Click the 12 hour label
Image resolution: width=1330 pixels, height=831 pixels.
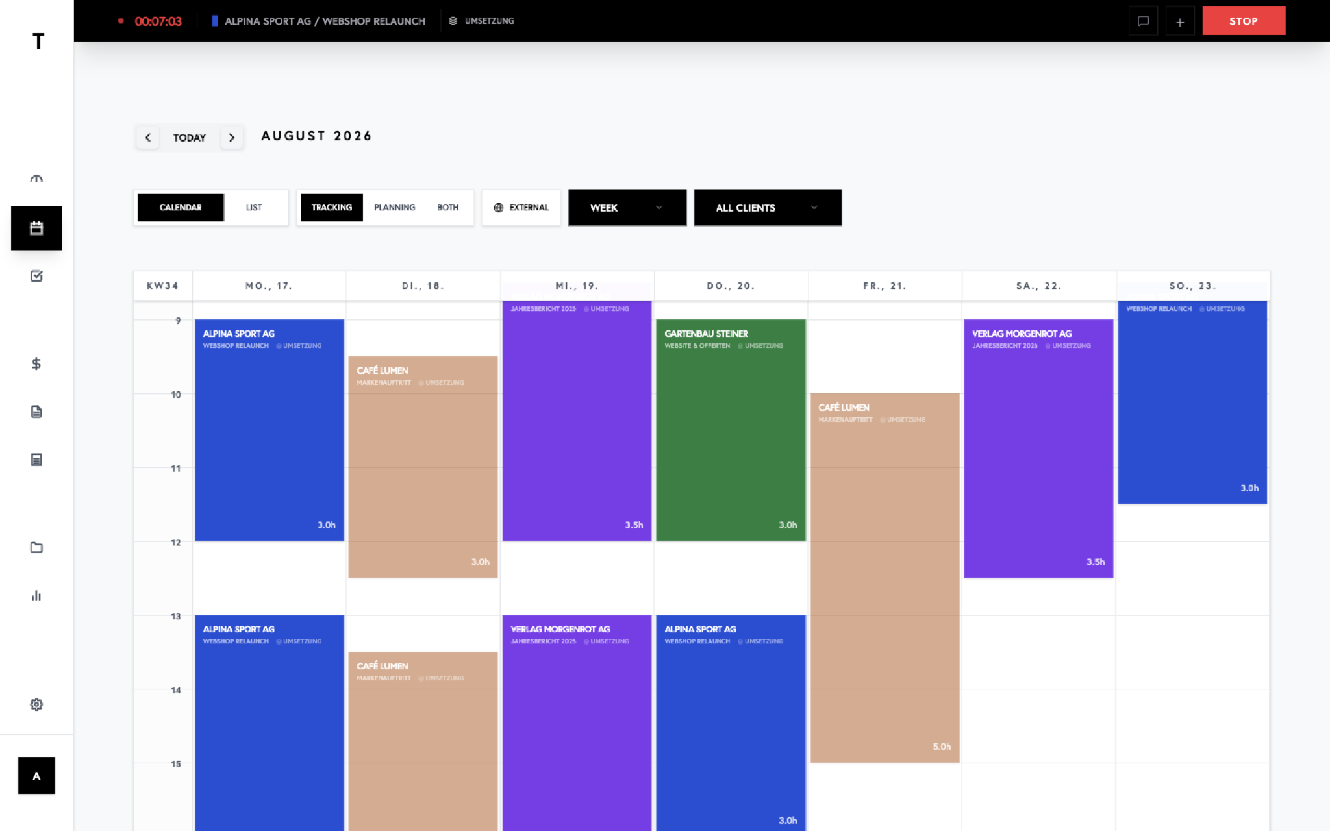(176, 543)
